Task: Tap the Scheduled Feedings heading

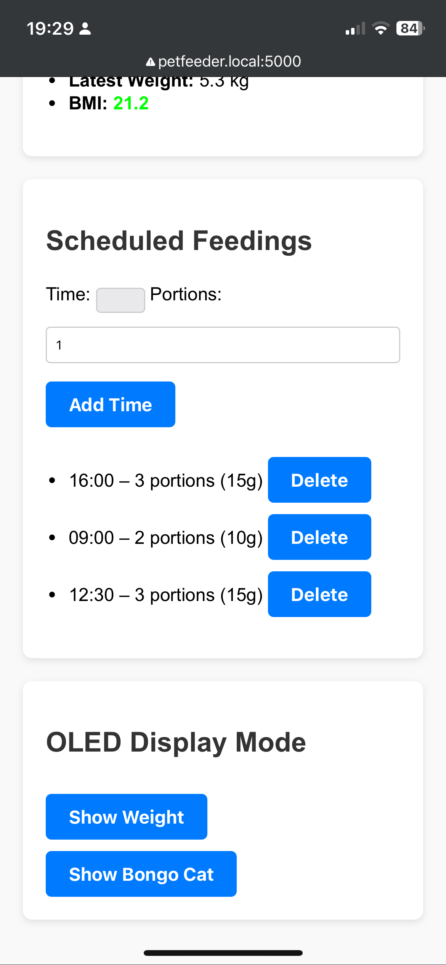Action: [x=179, y=241]
